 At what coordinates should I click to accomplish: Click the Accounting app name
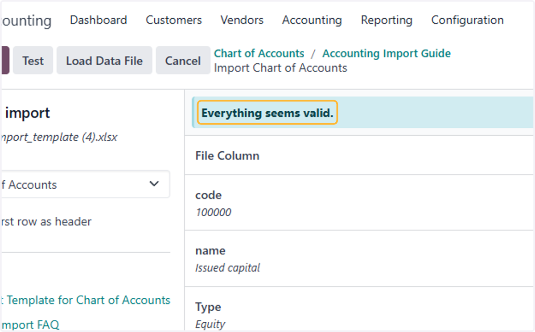[x=26, y=20]
